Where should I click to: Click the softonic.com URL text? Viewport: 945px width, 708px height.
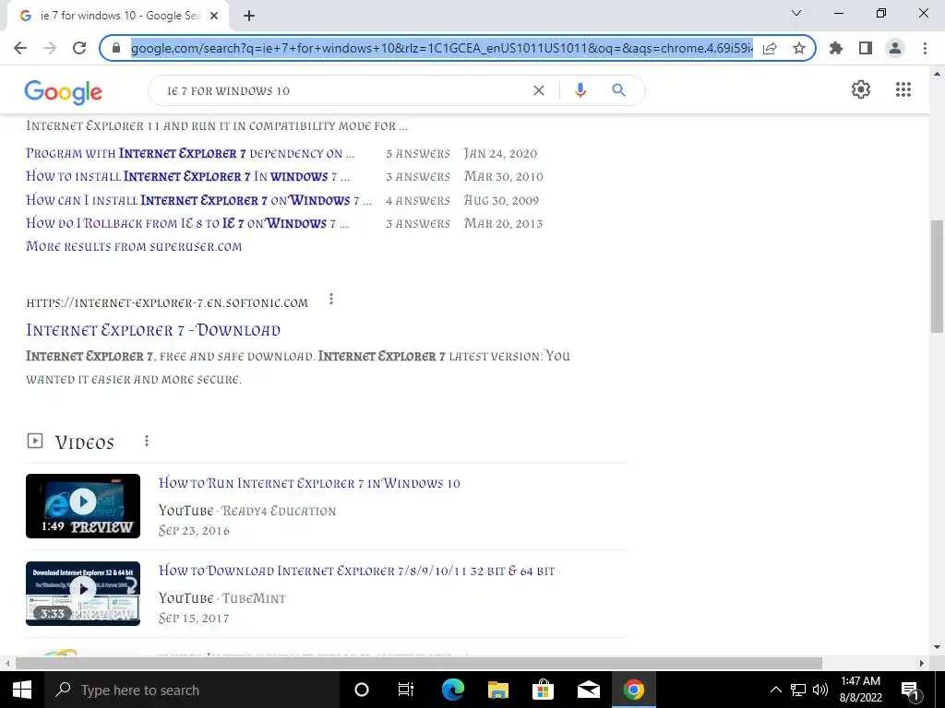167,302
